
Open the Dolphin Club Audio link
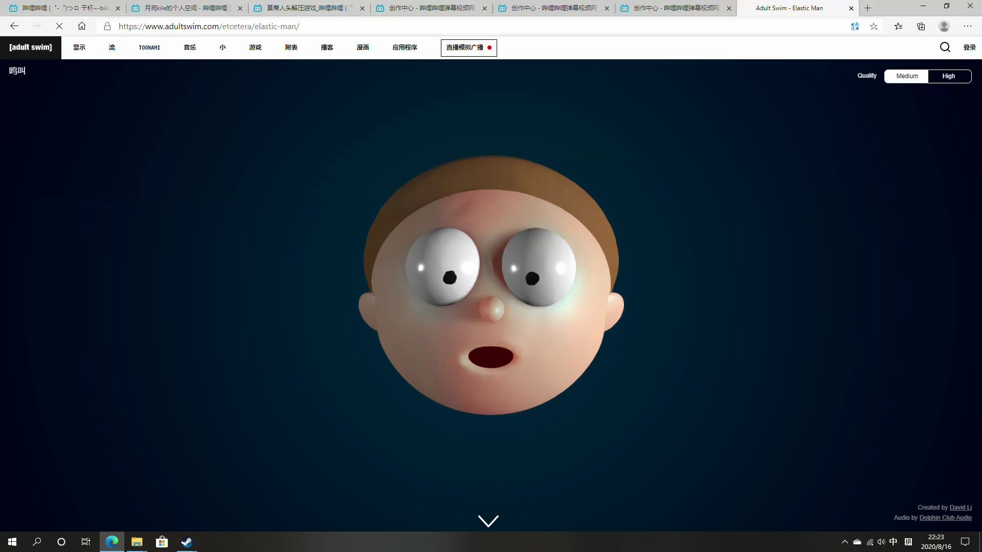point(945,518)
